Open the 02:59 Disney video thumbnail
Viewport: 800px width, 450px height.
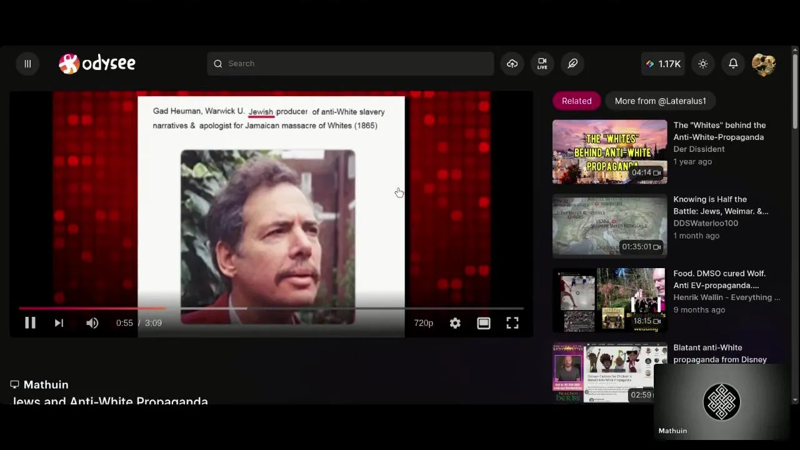(x=609, y=372)
